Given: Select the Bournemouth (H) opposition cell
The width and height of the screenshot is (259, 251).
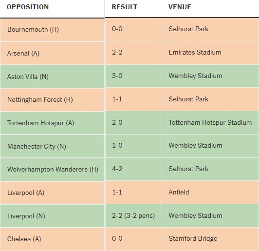Looking at the screenshot, I should click(x=53, y=30).
